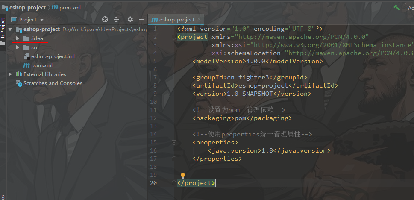Click the Build project hammer icon
The height and width of the screenshot is (200, 414).
click(396, 8)
